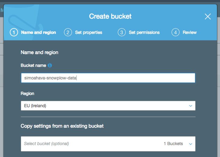Click the Copy settings from existing bucket heading
Image resolution: width=220 pixels, height=157 pixels.
click(x=62, y=126)
